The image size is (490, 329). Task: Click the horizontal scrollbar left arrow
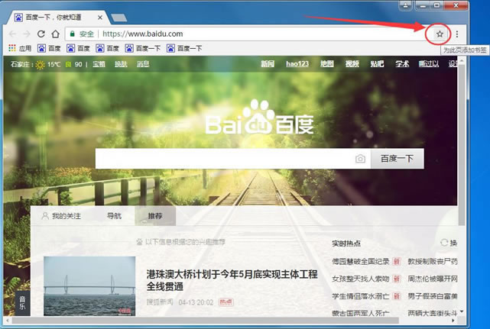[7, 321]
